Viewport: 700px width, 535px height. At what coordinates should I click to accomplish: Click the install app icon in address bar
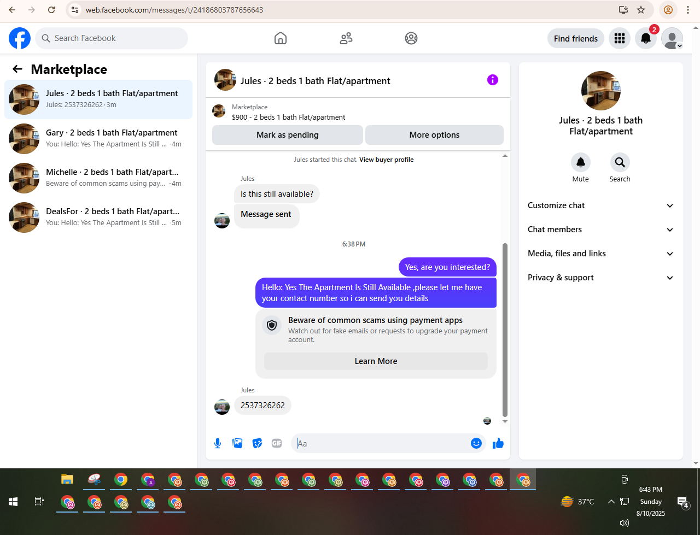pyautogui.click(x=623, y=10)
